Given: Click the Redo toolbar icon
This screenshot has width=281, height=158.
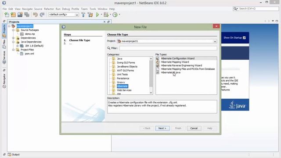Looking at the screenshot, I should tap(42, 14).
